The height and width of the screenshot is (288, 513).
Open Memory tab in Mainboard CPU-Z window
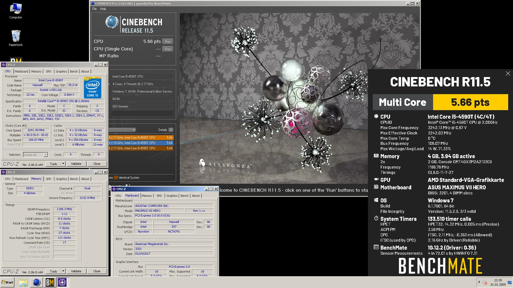pos(147,196)
